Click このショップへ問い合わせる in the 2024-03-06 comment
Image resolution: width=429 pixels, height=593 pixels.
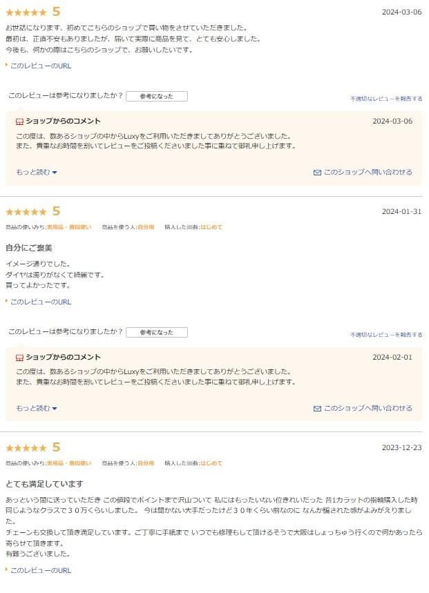pyautogui.click(x=368, y=172)
